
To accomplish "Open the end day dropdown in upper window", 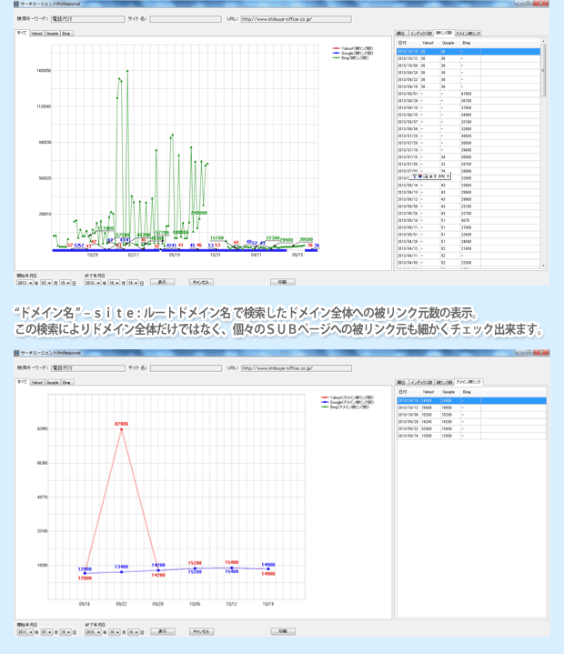I will pos(133,283).
